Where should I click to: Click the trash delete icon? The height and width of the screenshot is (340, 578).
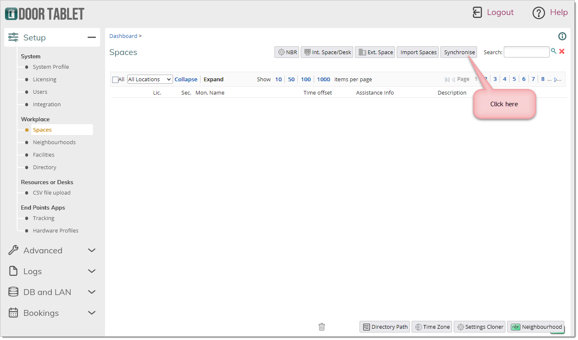click(322, 327)
